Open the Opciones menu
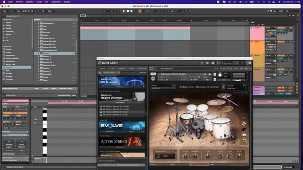 point(56,2)
